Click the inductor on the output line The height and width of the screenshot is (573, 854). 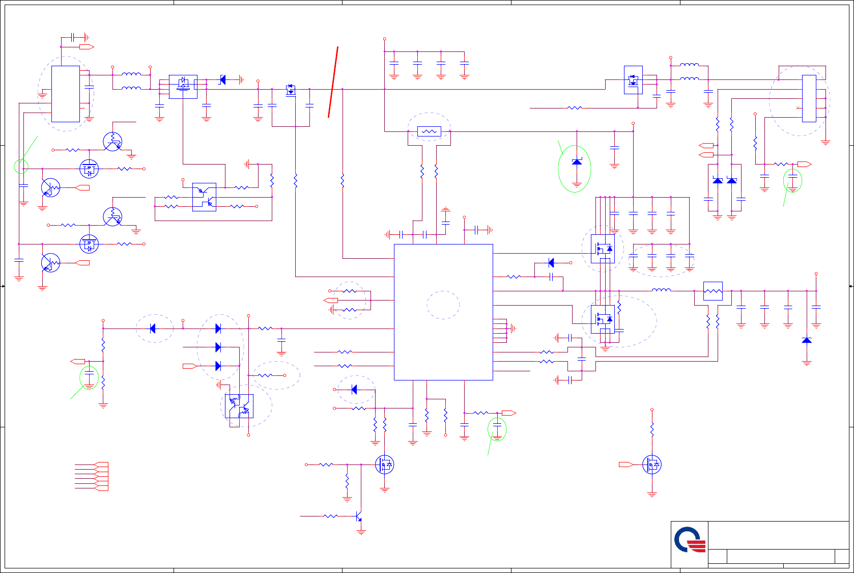[x=661, y=290]
